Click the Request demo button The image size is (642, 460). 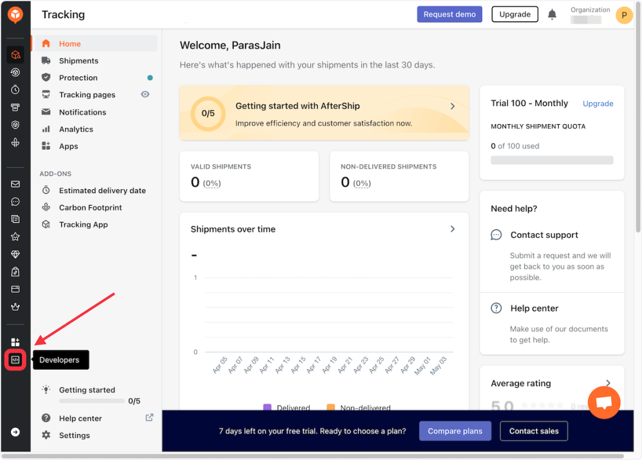pyautogui.click(x=450, y=14)
